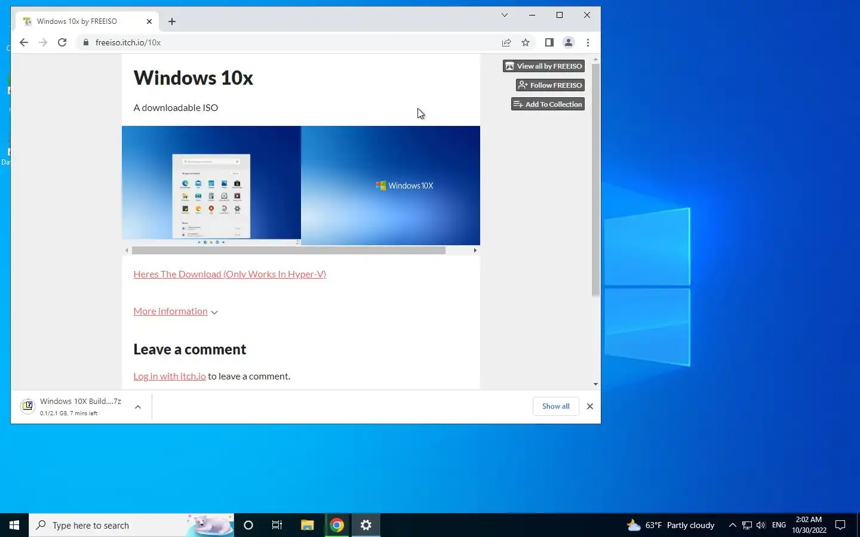Viewport: 860px width, 537px height.
Task: Click the Chrome taskbar icon
Action: [x=337, y=525]
